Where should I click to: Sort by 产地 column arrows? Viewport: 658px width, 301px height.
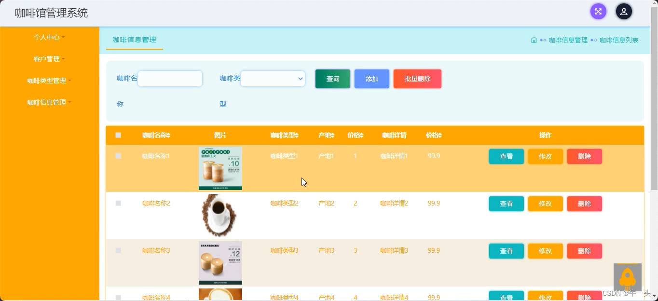click(x=332, y=136)
